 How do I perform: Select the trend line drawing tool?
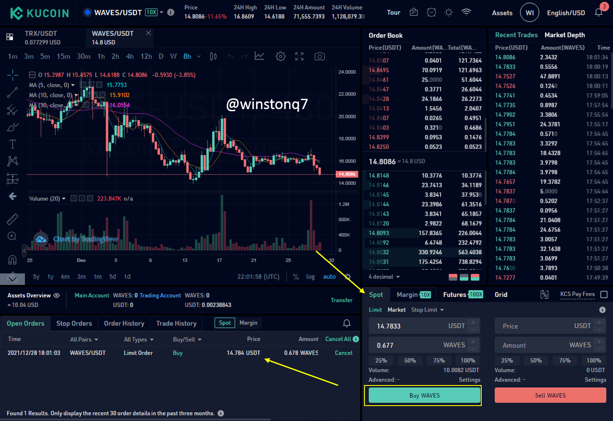tap(12, 92)
